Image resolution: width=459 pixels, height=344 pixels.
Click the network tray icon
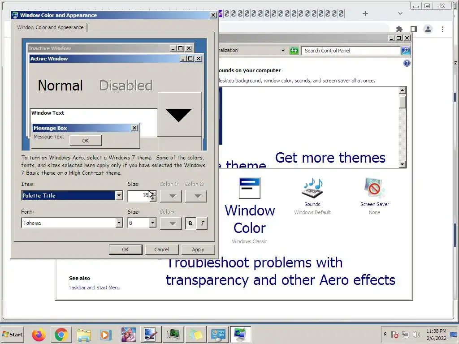[405, 334]
